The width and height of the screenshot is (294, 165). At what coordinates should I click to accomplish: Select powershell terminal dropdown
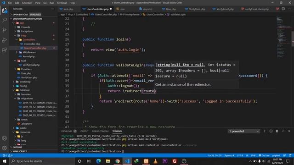tap(244, 131)
